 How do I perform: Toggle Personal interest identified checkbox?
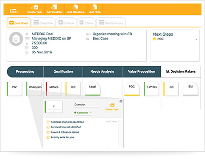click(48, 127)
